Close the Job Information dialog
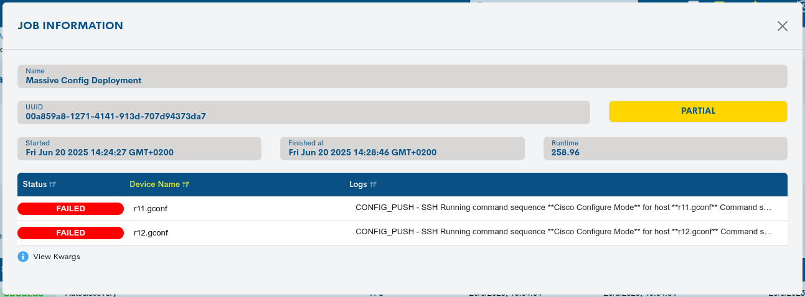This screenshot has height=297, width=805. click(x=783, y=26)
